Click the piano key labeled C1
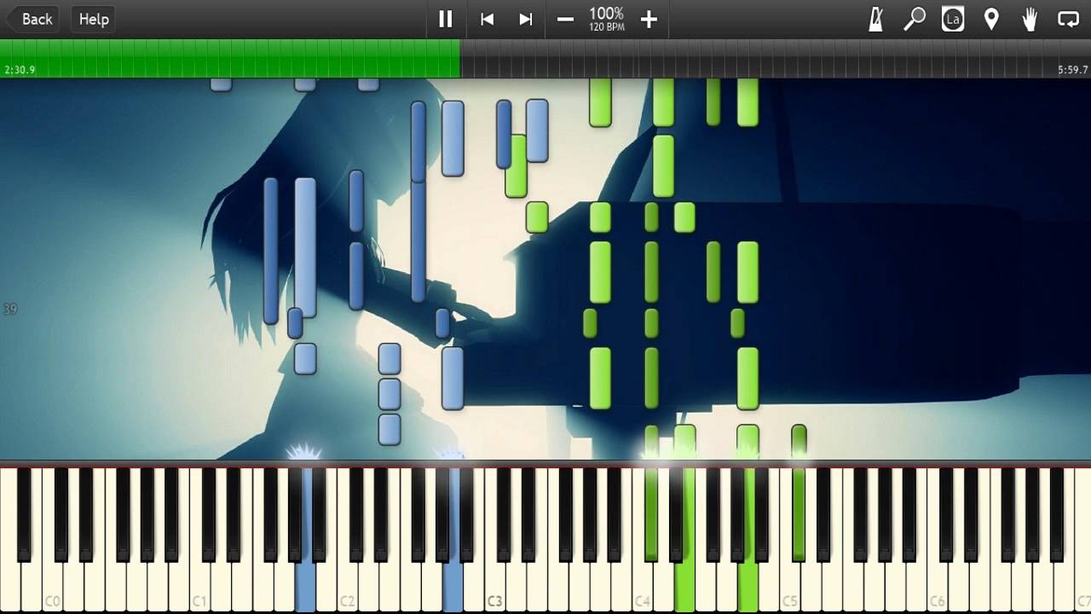The width and height of the screenshot is (1091, 614). 199,541
